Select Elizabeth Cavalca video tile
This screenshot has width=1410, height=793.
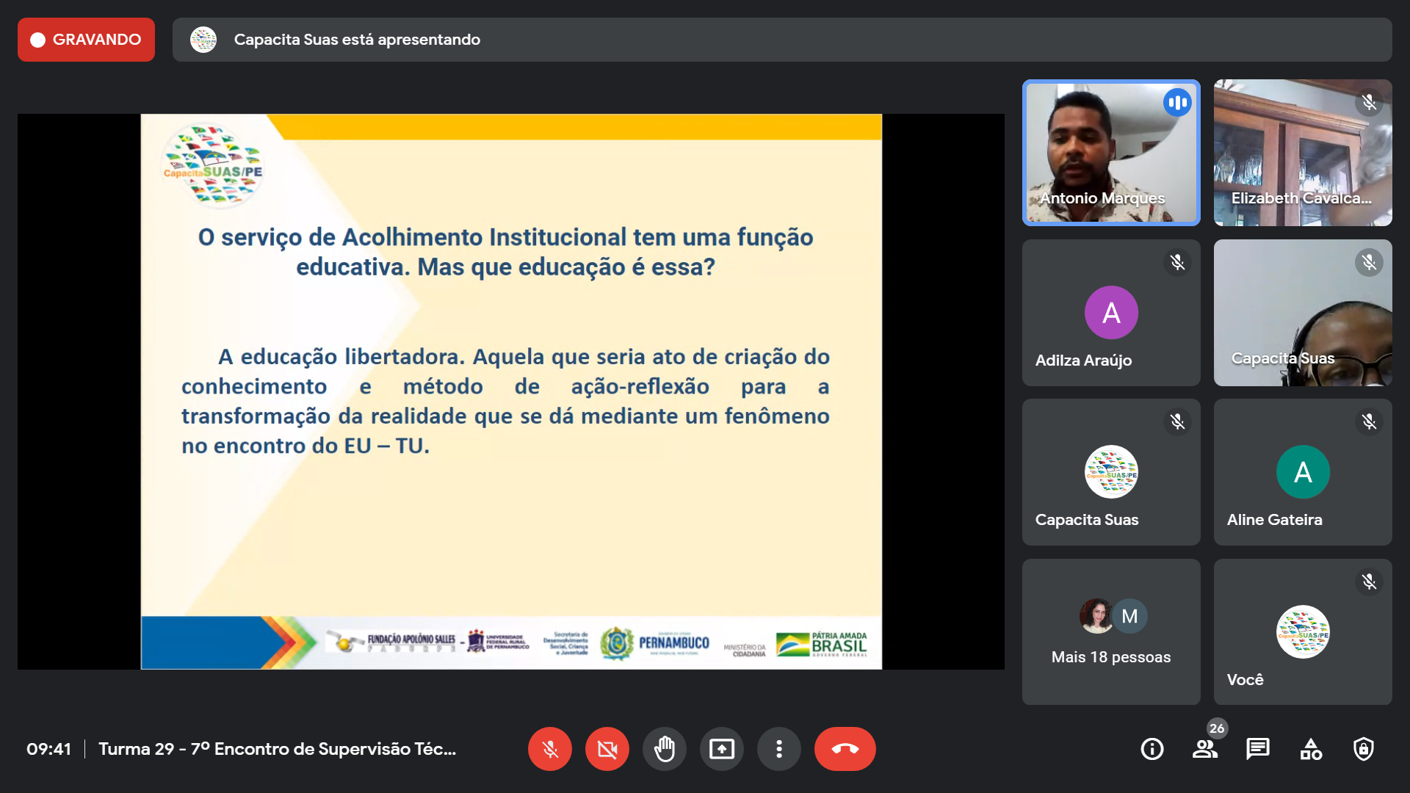(1302, 153)
